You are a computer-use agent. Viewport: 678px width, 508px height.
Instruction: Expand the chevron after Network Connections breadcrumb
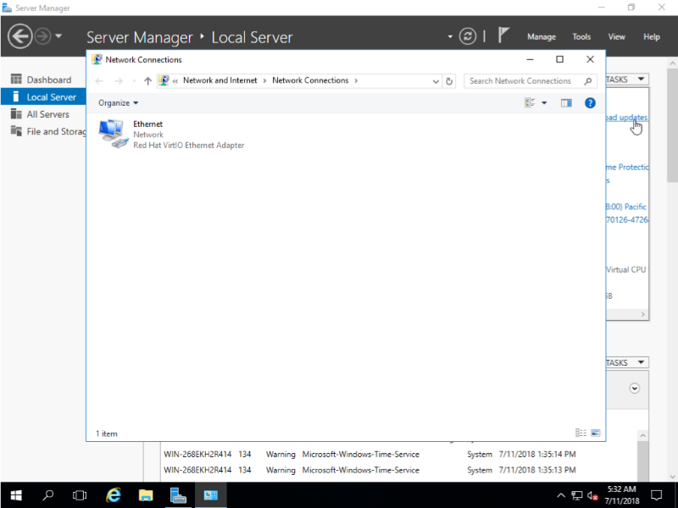click(x=356, y=80)
